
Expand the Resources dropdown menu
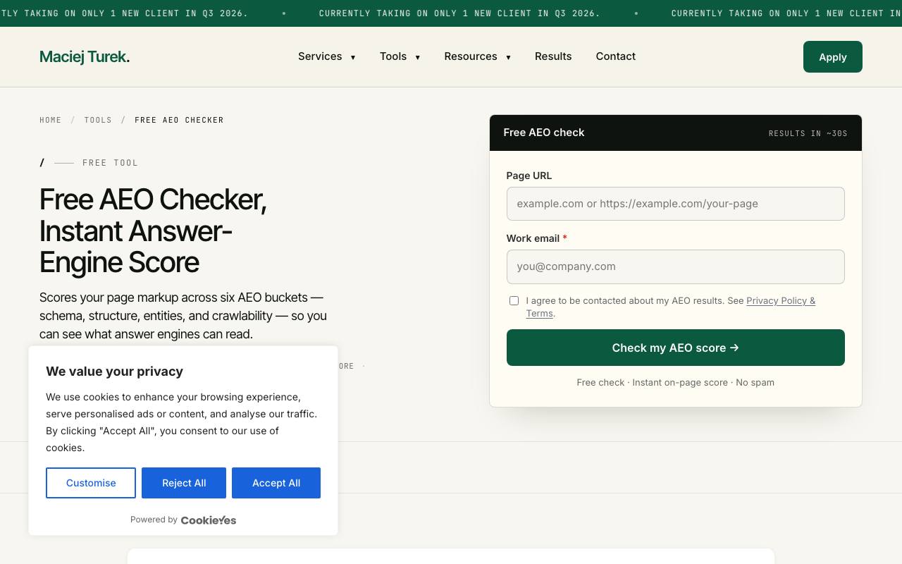click(x=478, y=56)
